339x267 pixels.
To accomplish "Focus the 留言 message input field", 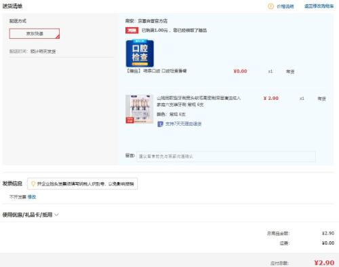I will [226, 156].
